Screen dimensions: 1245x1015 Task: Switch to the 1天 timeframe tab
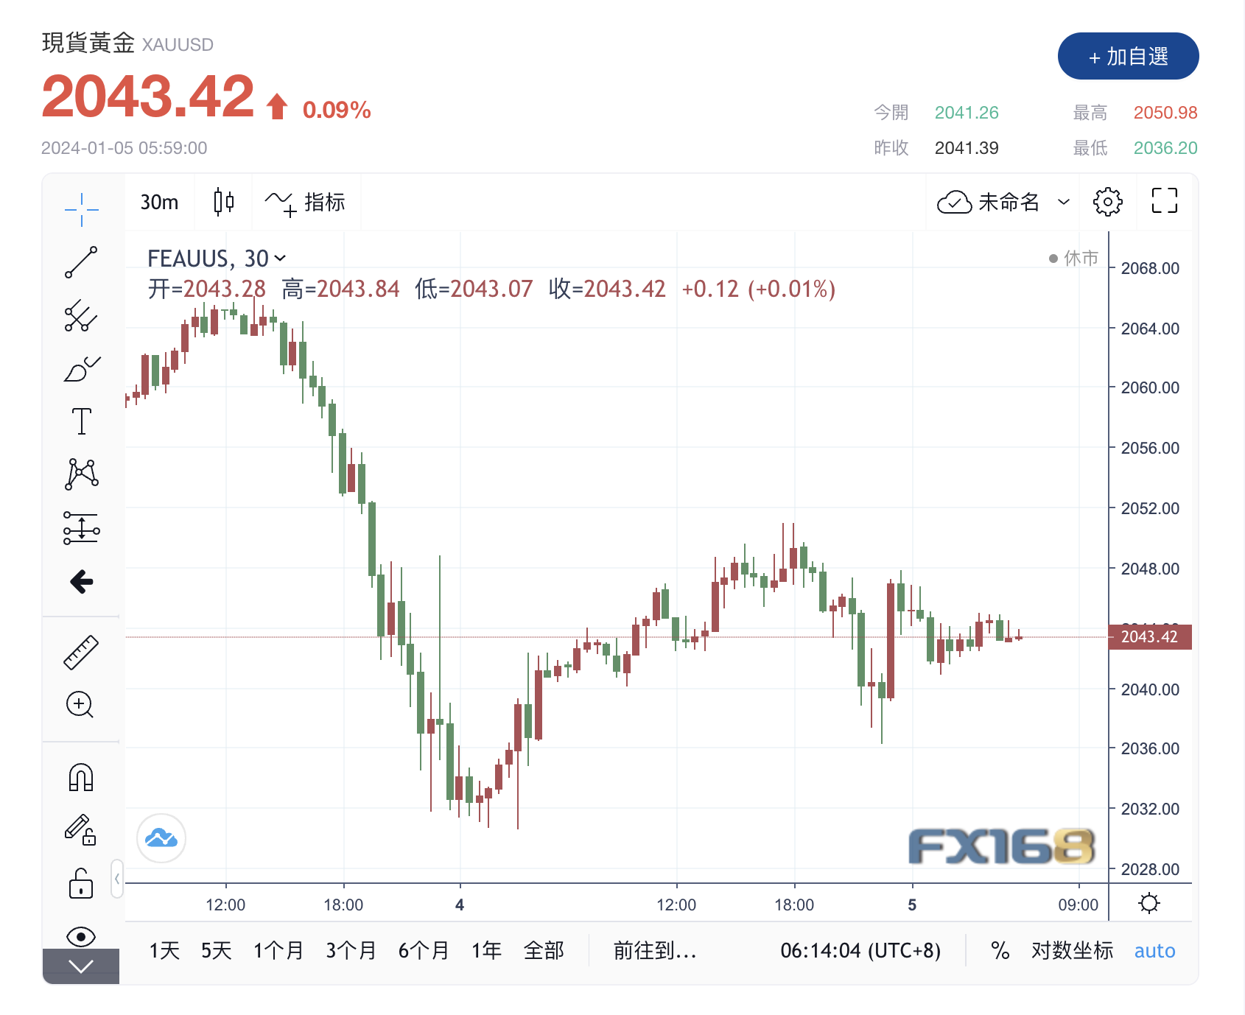pyautogui.click(x=165, y=951)
